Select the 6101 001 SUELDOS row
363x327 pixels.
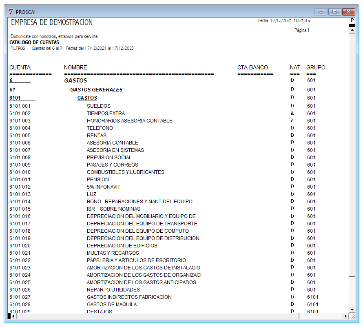tap(162, 106)
